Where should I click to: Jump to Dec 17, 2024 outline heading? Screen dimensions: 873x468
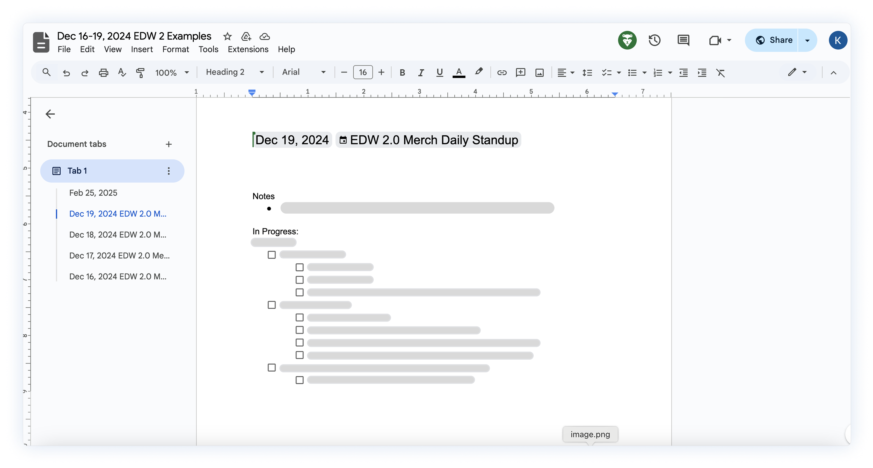[119, 256]
